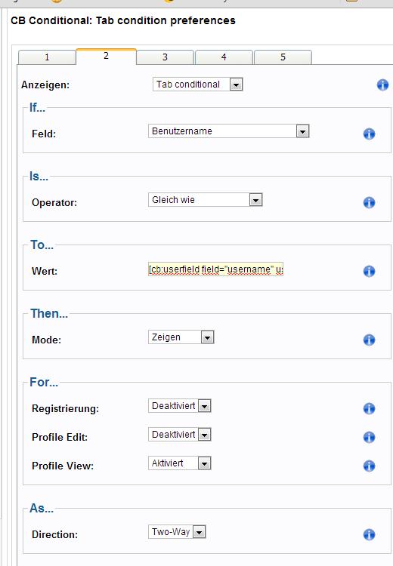Screen dimensions: 393x566
Task: Expand the Feld Benutzername dropdown
Action: (x=229, y=131)
